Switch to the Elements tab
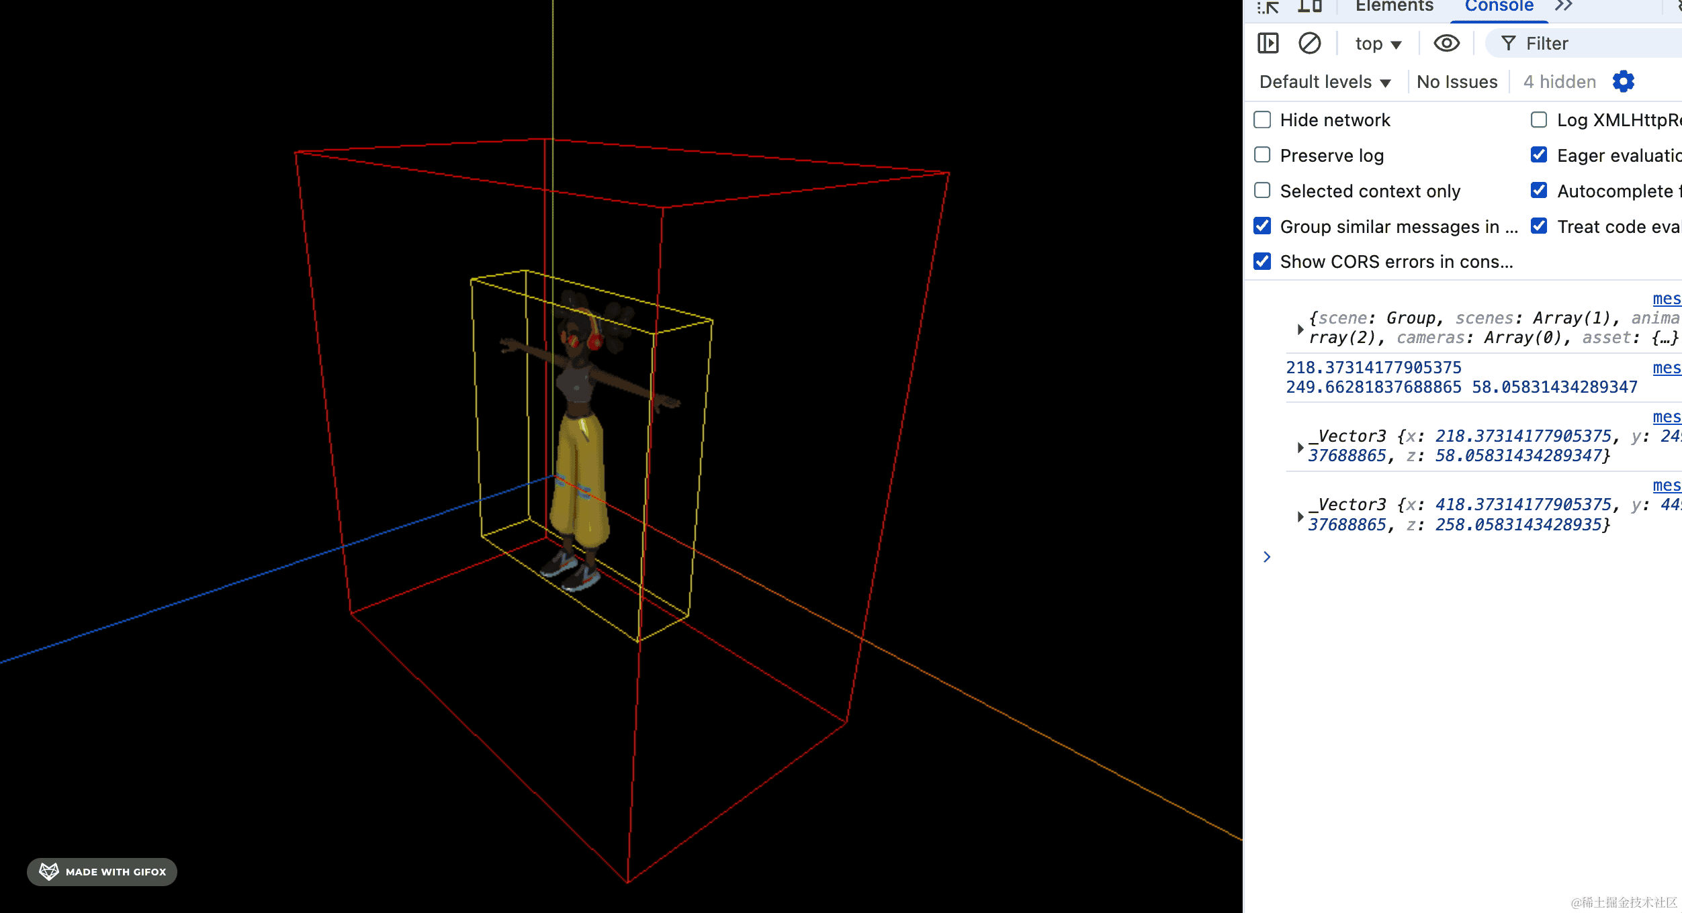This screenshot has height=913, width=1682. point(1394,6)
